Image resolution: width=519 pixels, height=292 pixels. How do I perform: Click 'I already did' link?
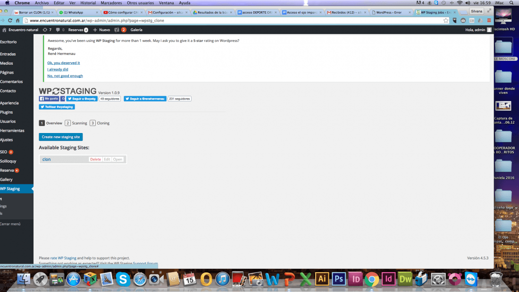58,69
